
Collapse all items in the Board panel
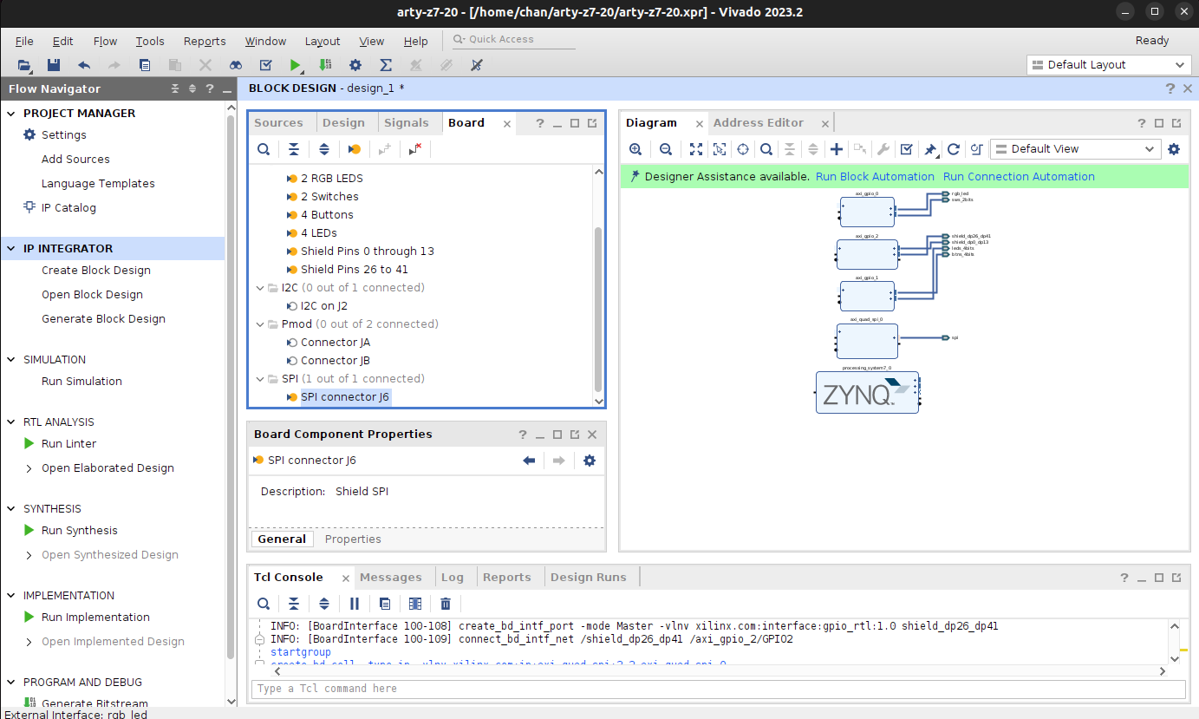(294, 149)
